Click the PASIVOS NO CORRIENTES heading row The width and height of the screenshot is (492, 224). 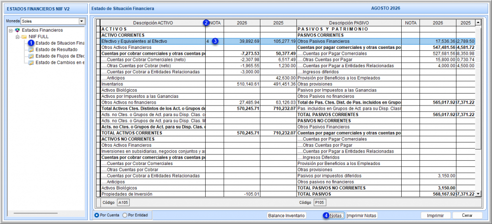pyautogui.click(x=349, y=120)
